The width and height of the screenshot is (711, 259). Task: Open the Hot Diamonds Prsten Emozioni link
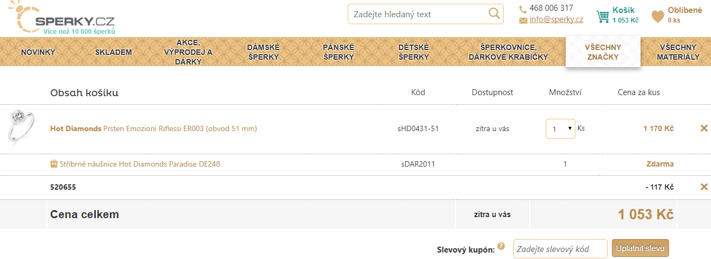(x=153, y=129)
